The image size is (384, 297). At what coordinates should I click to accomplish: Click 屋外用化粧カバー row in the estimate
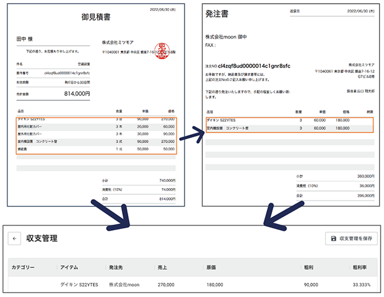(x=96, y=134)
